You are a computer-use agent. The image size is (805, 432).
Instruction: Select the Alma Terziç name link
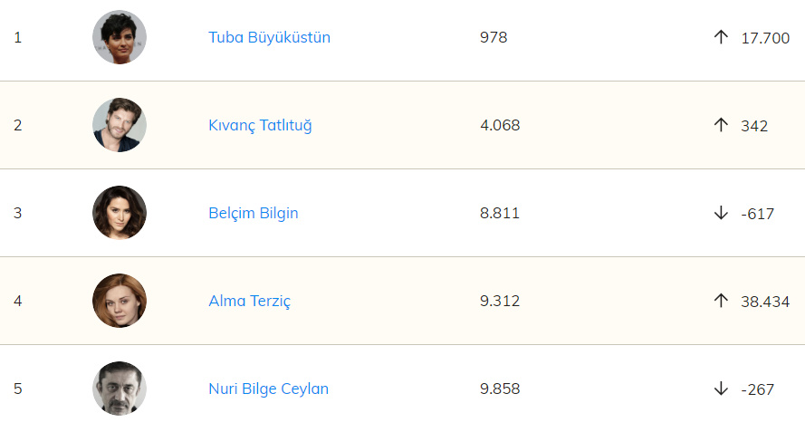249,301
